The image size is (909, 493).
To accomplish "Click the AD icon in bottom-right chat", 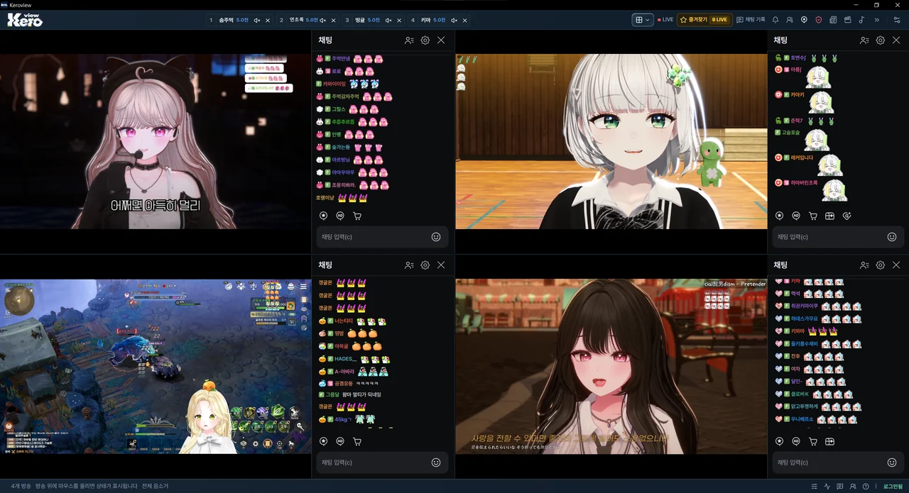I will [x=796, y=441].
